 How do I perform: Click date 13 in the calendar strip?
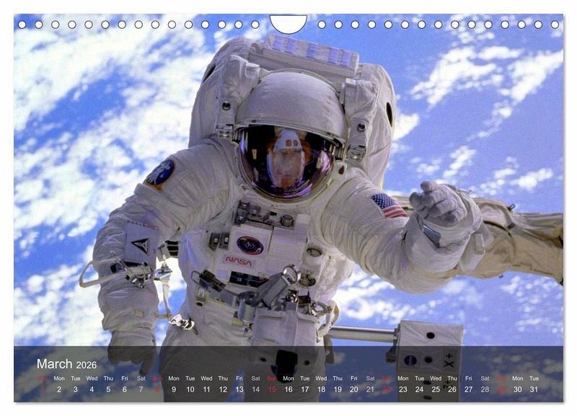tap(239, 389)
